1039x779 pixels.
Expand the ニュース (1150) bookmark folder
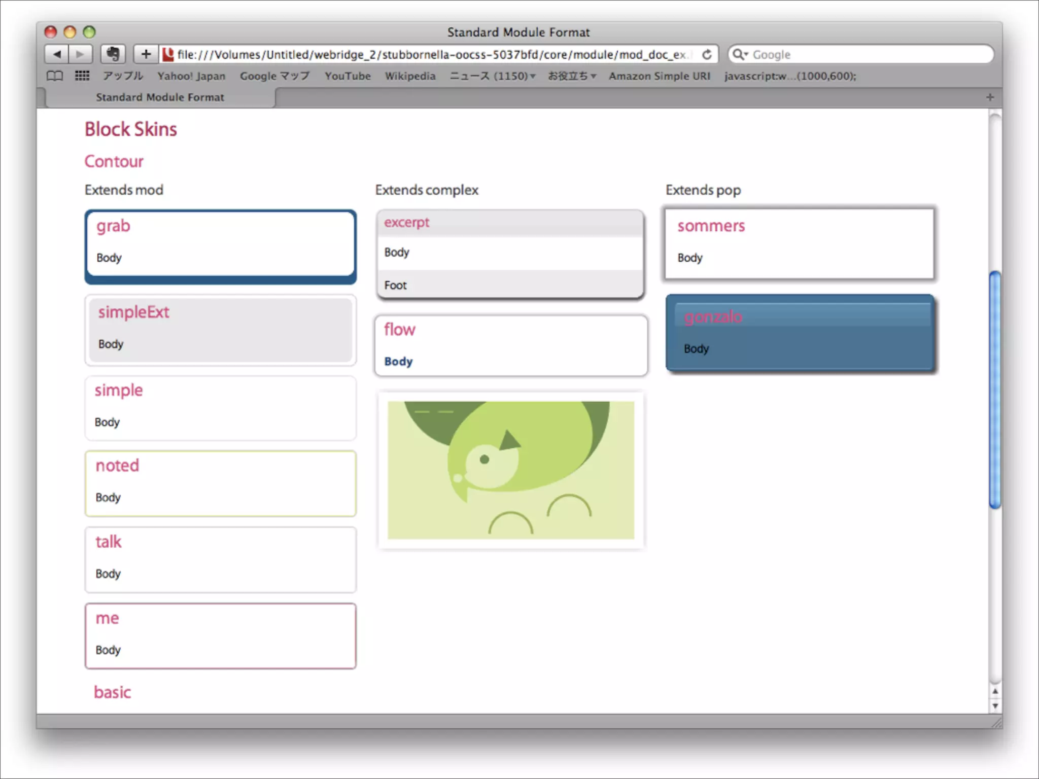(x=492, y=76)
